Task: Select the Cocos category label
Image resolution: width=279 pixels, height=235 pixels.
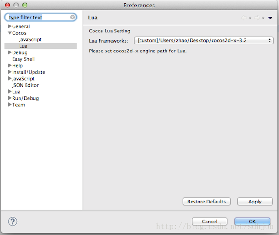Action: (x=19, y=33)
